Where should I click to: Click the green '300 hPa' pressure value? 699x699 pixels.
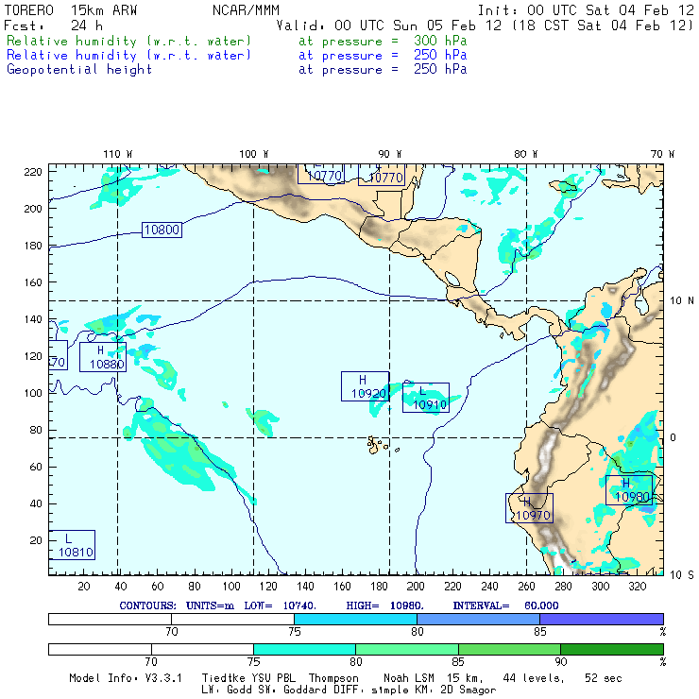tap(440, 41)
